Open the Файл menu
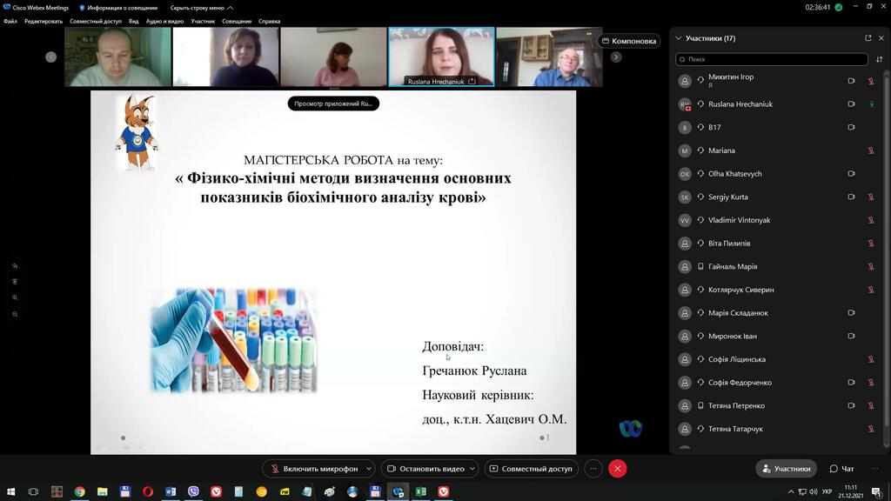The width and height of the screenshot is (891, 501). click(10, 22)
